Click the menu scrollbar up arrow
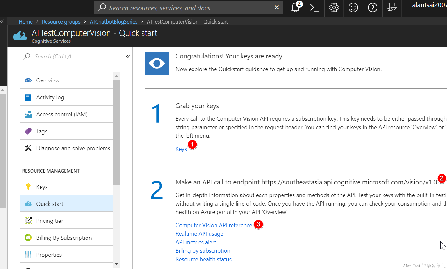Viewport: 447px width, 269px height. 116,76
